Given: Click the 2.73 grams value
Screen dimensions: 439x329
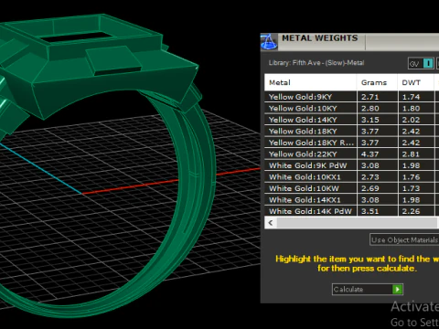Looking at the screenshot, I should (369, 177).
